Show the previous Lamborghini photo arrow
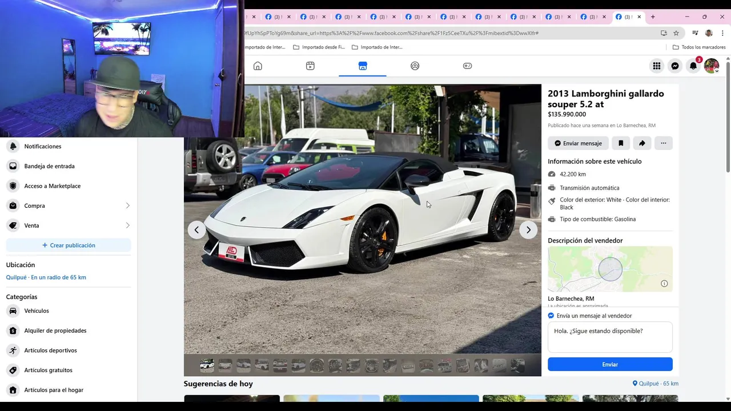This screenshot has height=411, width=731. pyautogui.click(x=196, y=230)
